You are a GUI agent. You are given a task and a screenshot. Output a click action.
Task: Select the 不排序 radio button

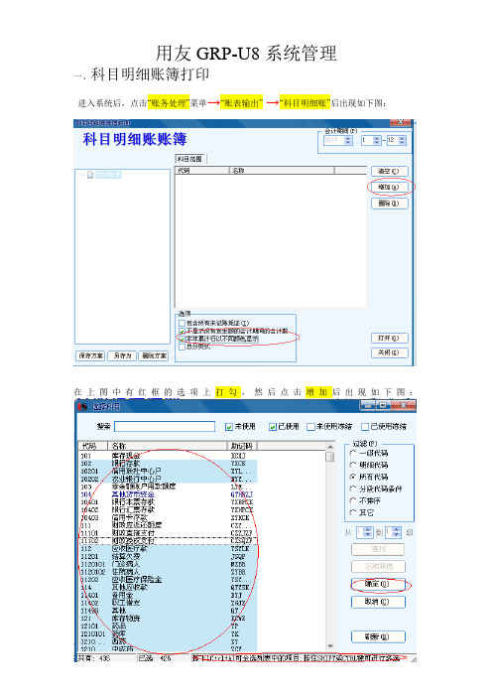[x=353, y=500]
